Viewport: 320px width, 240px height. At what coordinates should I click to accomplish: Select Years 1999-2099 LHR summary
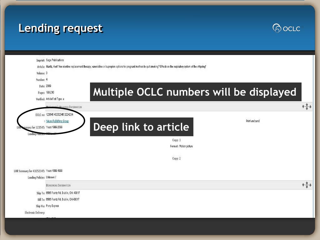pos(54,127)
